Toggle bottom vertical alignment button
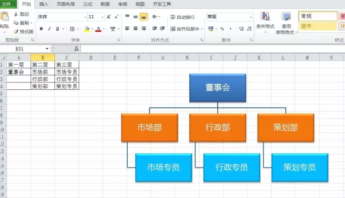The width and height of the screenshot is (345, 198). (x=144, y=17)
